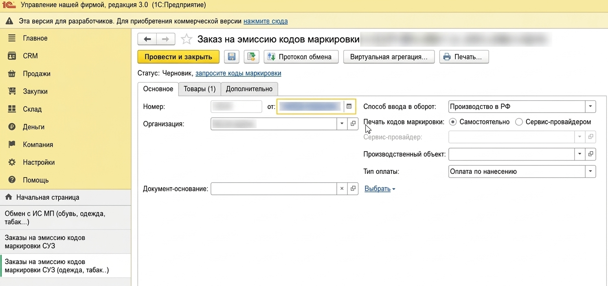Viewport: 608px width, 286px height.
Task: Clear the Документ-основание field with the X
Action: click(342, 188)
